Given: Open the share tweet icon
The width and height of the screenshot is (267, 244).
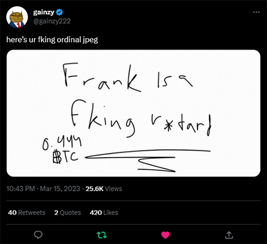Looking at the screenshot, I should tap(229, 235).
